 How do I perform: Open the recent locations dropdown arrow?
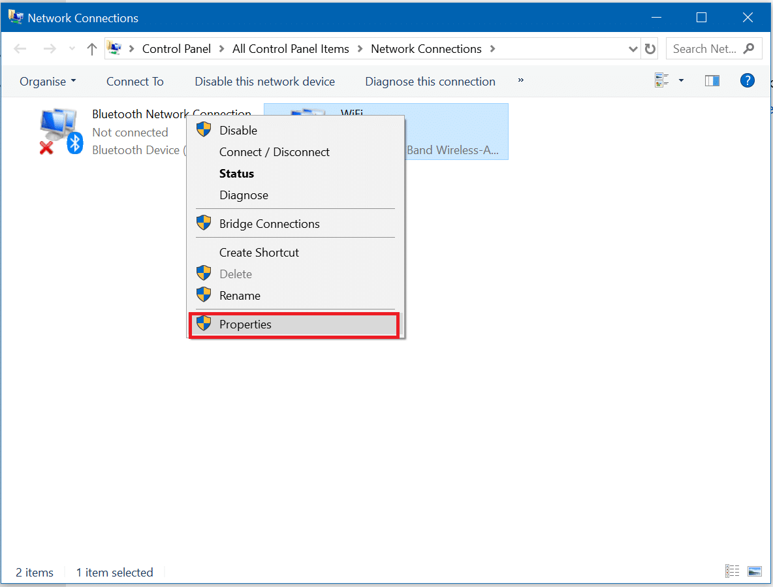(72, 49)
